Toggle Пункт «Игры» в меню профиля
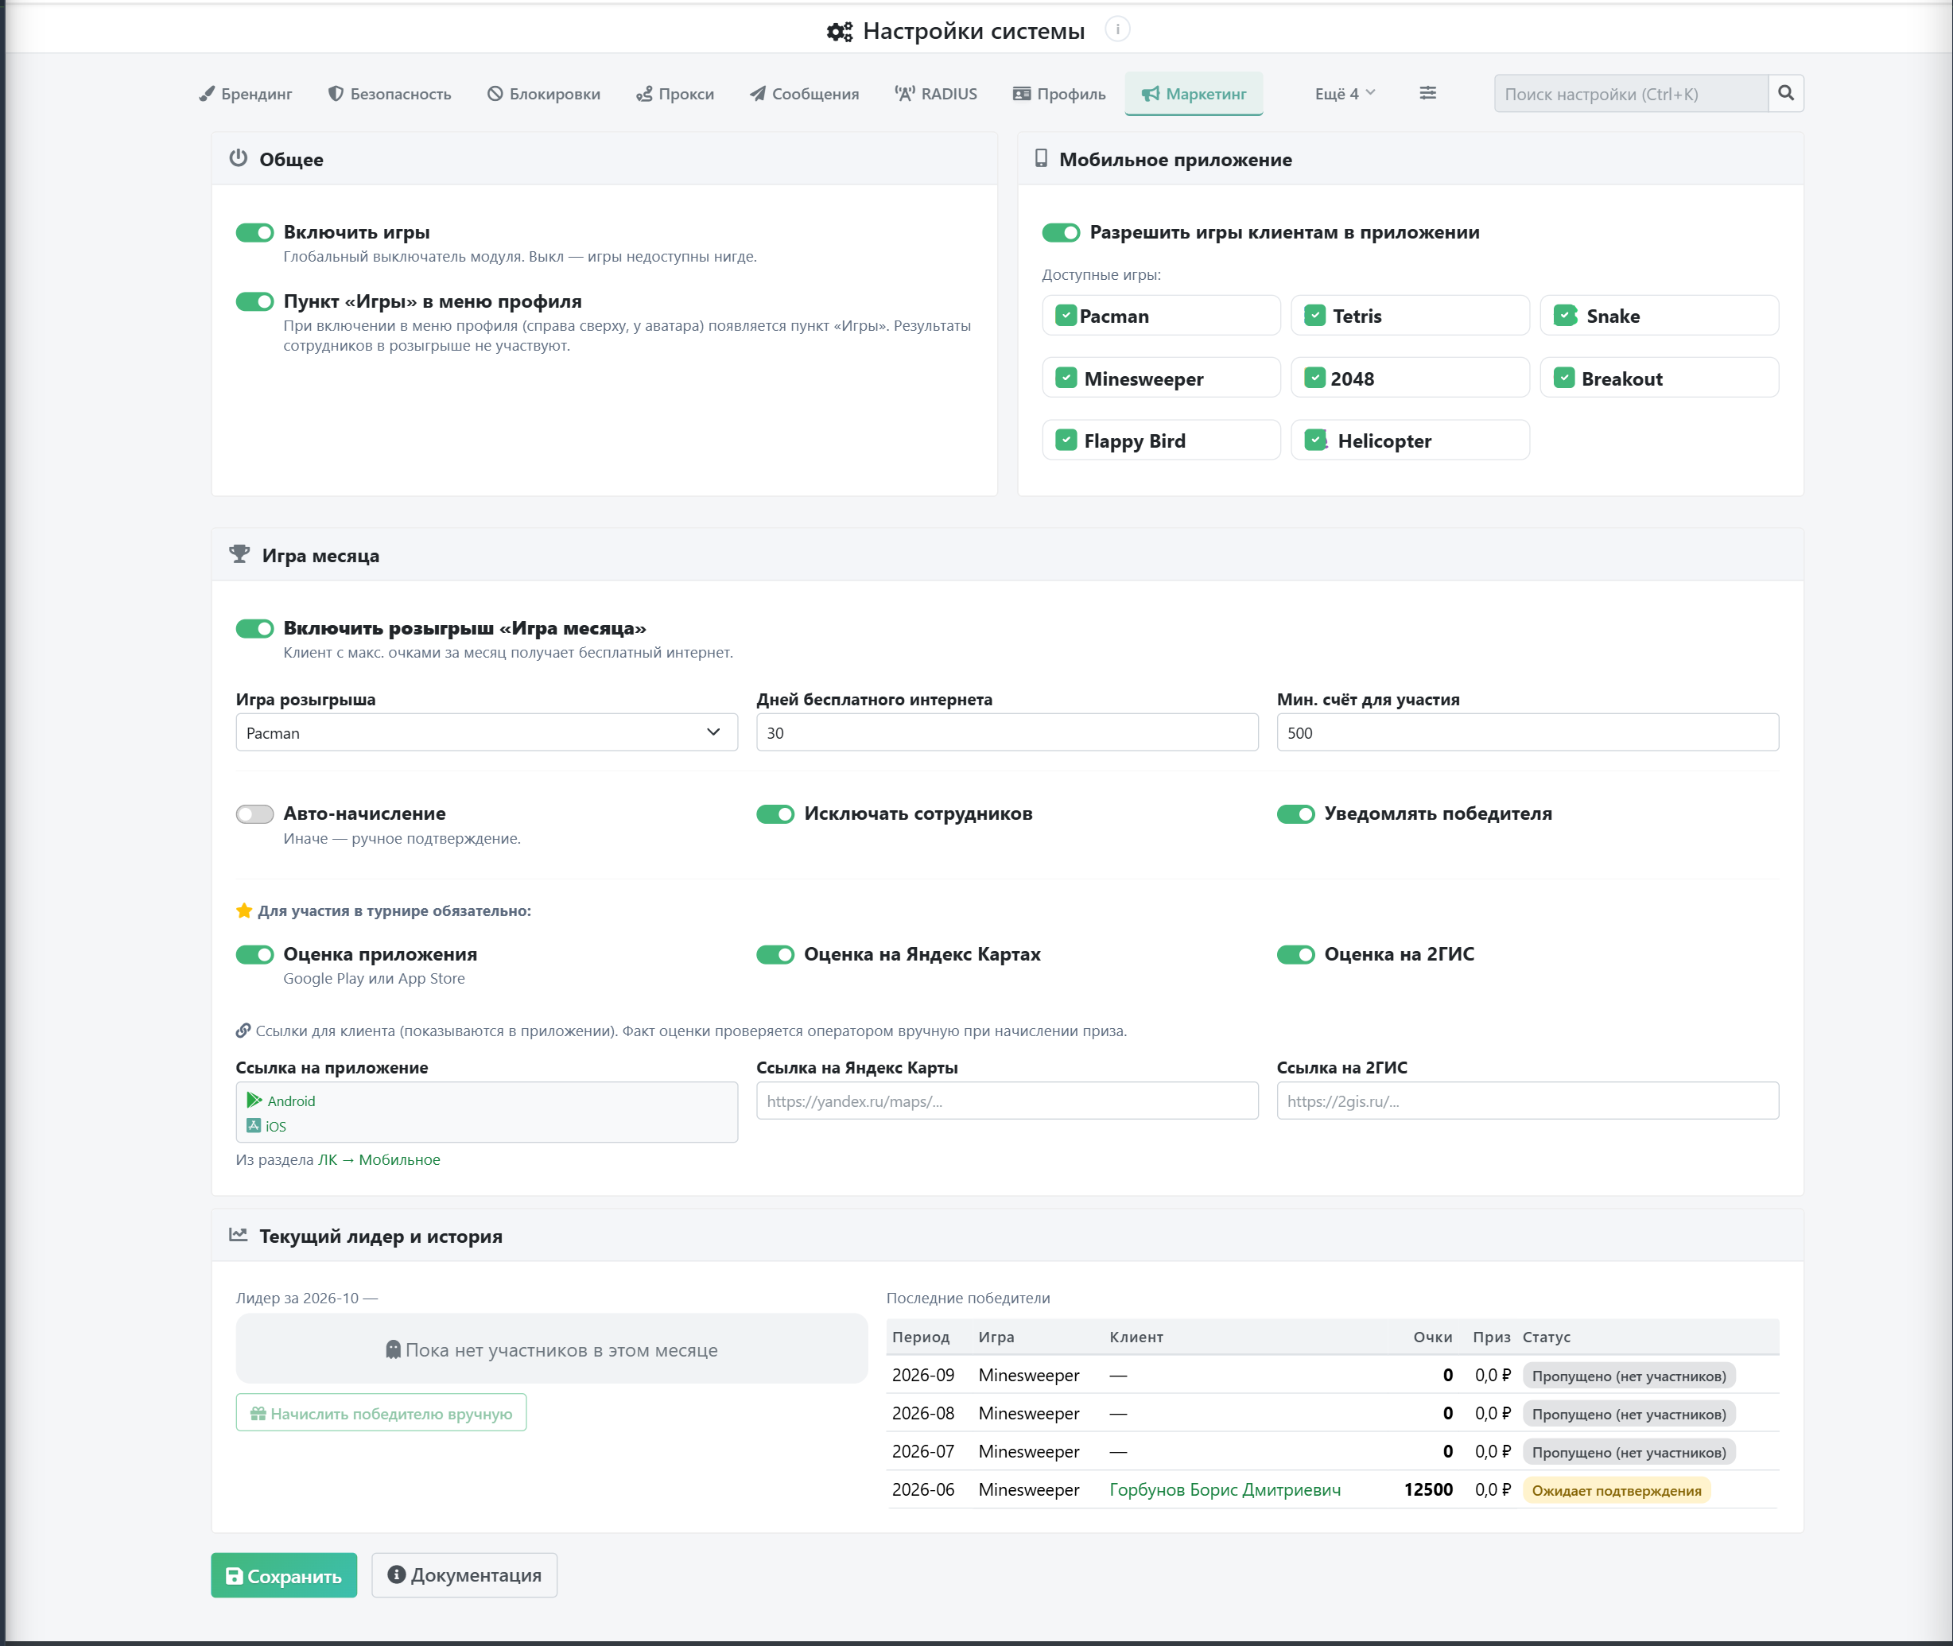The width and height of the screenshot is (1953, 1646). (x=254, y=301)
